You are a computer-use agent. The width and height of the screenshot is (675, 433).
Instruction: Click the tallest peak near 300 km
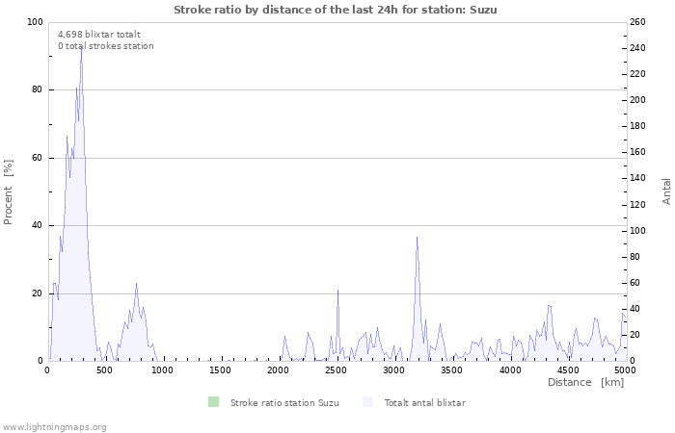pos(81,46)
